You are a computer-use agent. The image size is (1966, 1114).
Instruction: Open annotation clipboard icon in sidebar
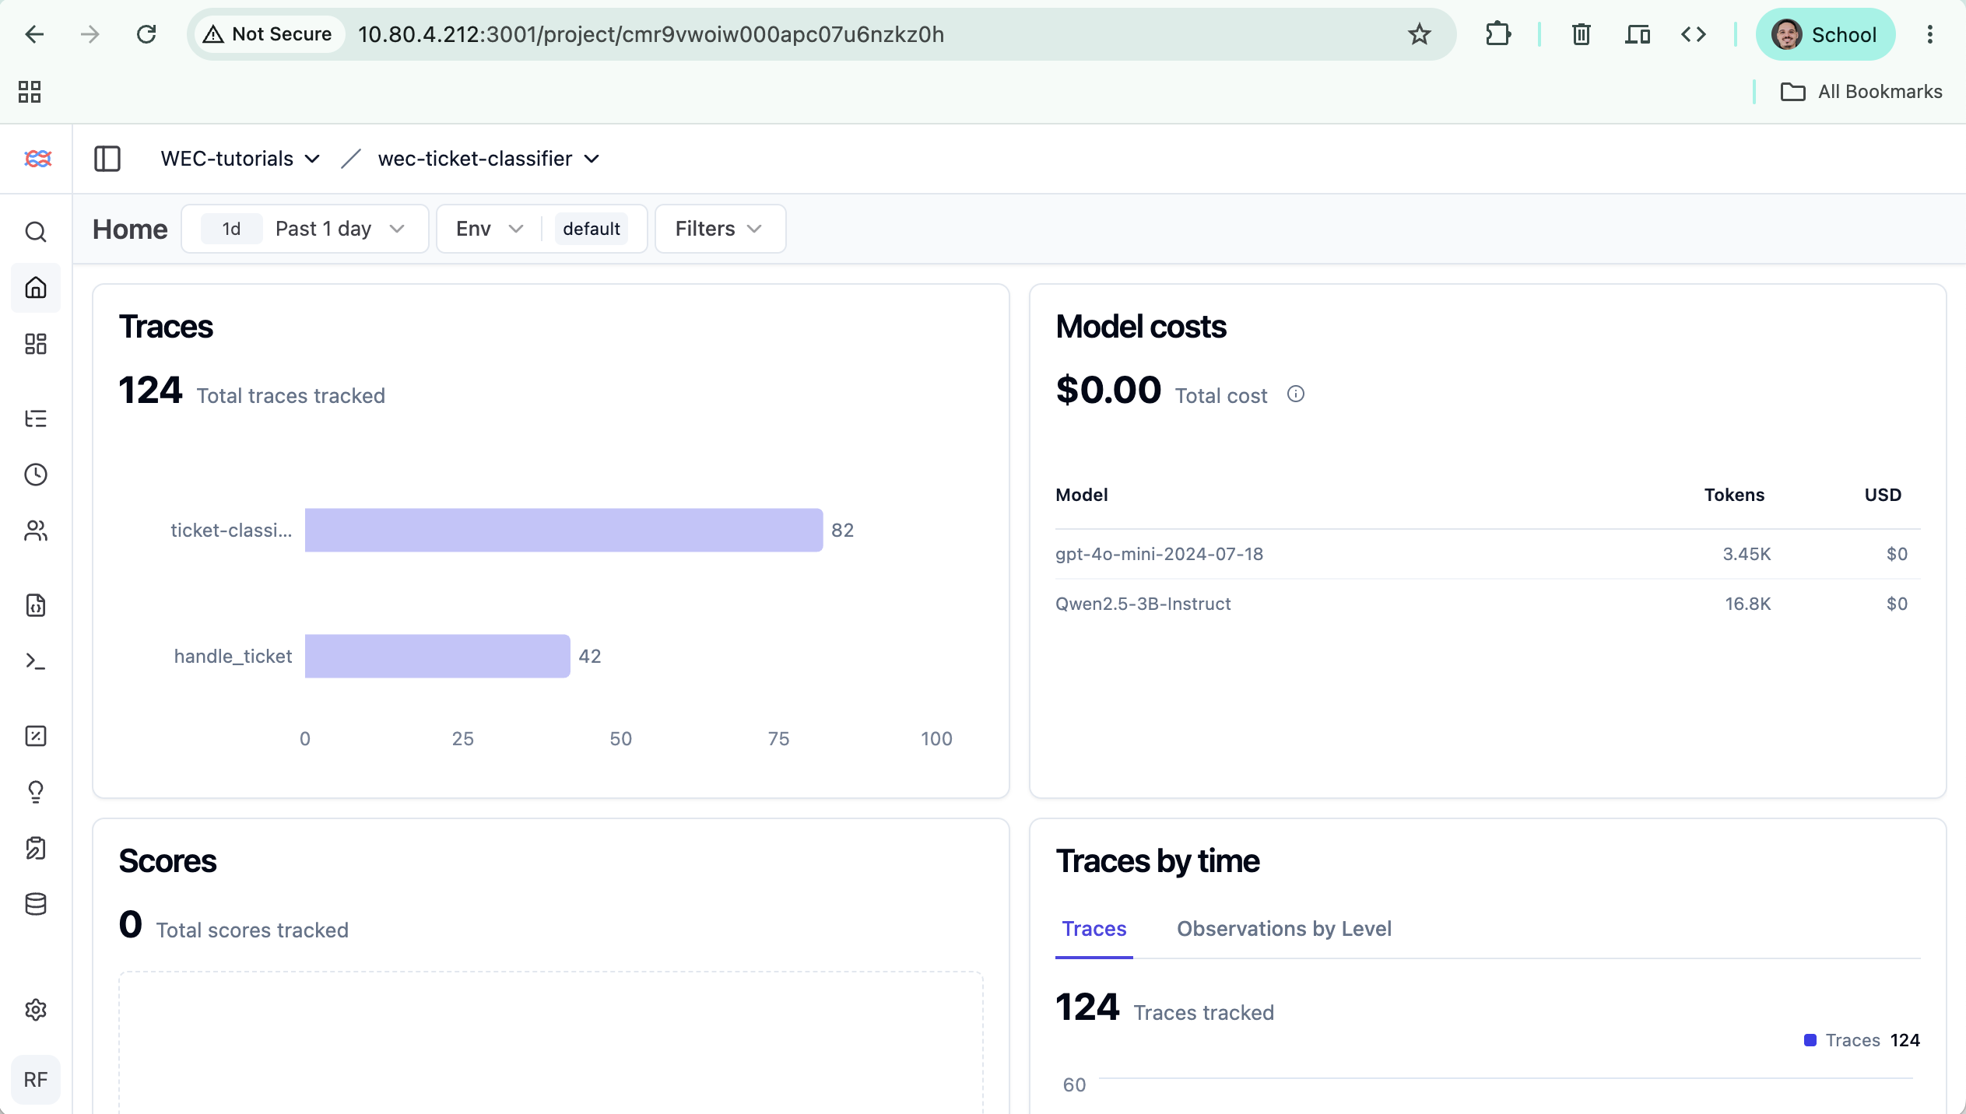pos(36,848)
